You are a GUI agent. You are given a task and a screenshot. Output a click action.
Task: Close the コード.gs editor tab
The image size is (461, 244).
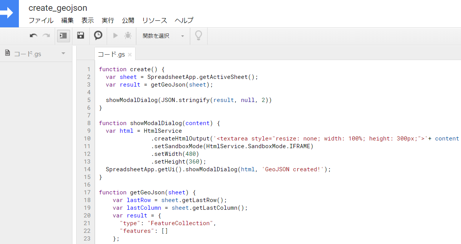click(130, 55)
